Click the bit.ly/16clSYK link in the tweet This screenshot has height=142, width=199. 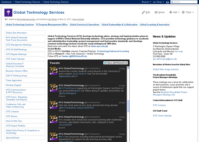80,74
